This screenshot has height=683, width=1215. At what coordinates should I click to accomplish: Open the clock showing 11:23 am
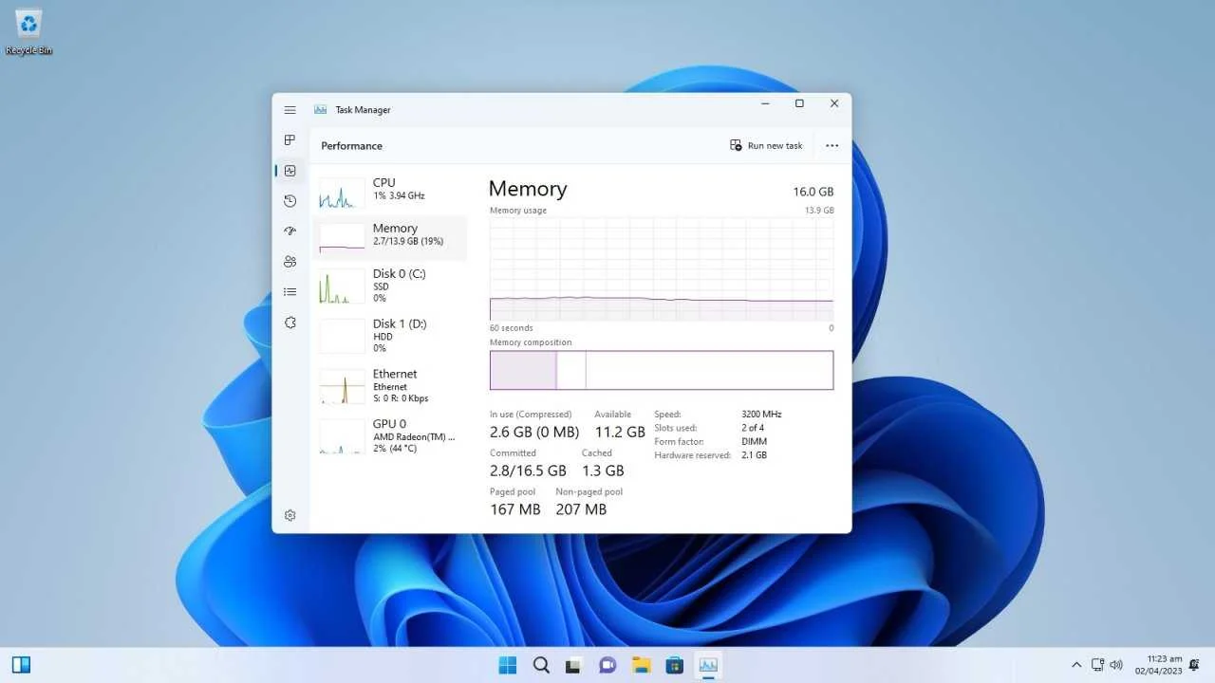(1158, 665)
